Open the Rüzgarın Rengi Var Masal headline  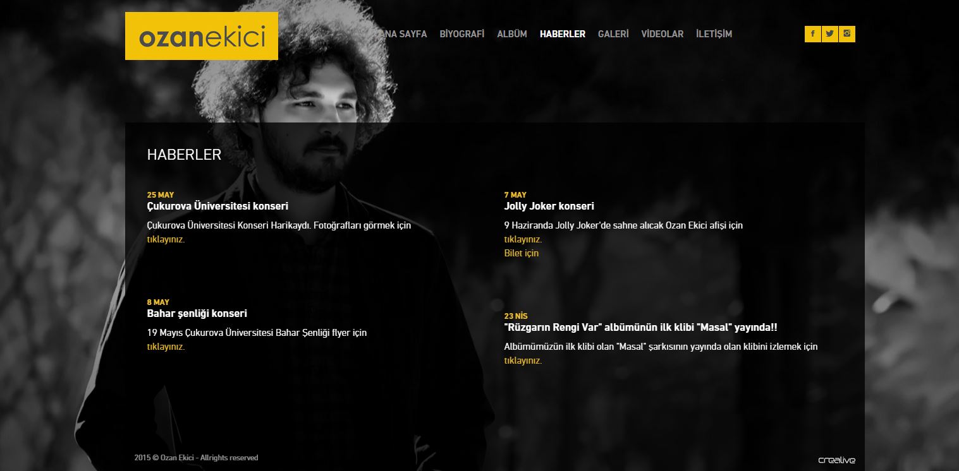640,328
